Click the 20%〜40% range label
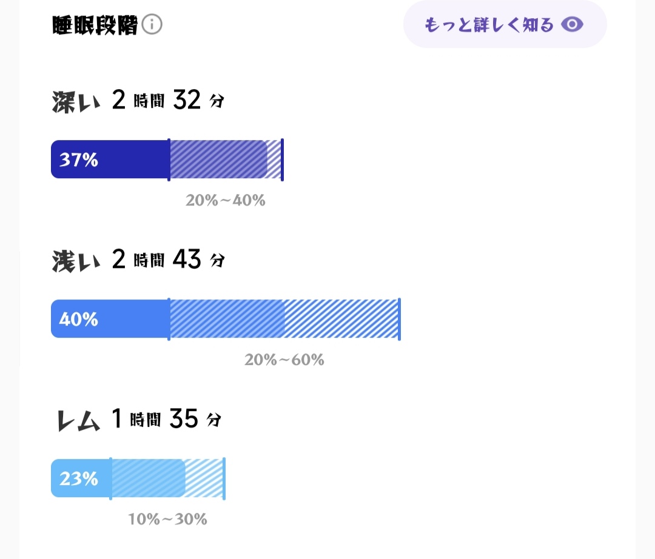This screenshot has width=655, height=559. 225,201
